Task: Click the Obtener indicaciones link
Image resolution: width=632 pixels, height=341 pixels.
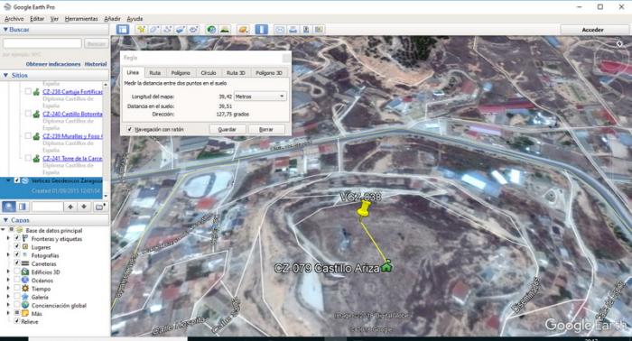Action: click(53, 64)
